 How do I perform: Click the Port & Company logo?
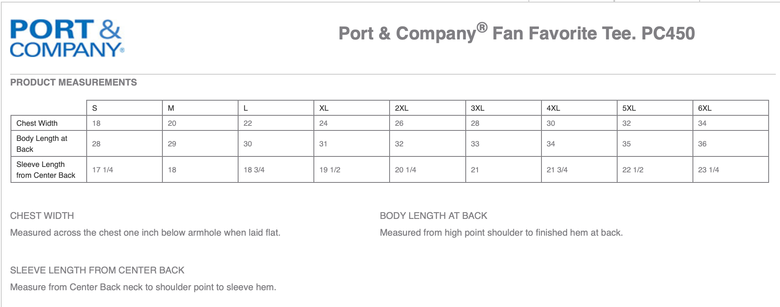coord(66,38)
